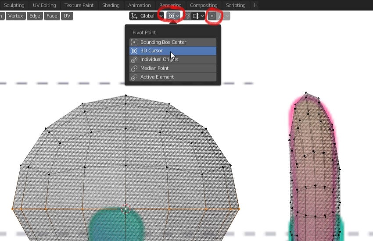Viewport: 373px width, 241px height.
Task: Open the Texture Paint workspace tab
Action: (x=79, y=5)
